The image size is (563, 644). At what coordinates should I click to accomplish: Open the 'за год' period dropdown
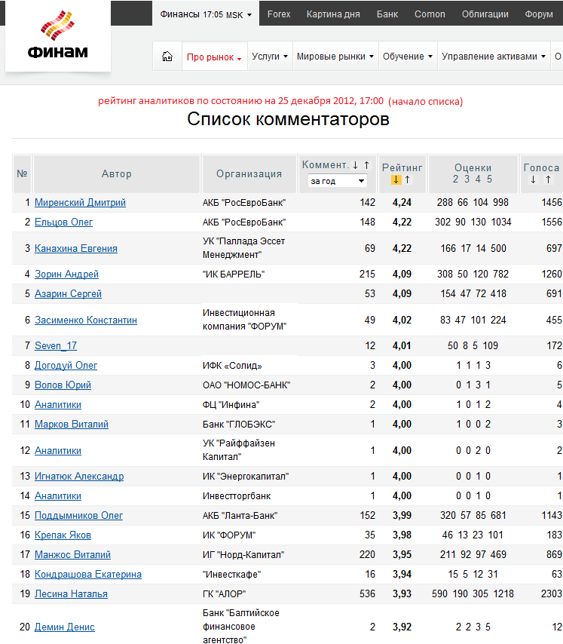[x=338, y=181]
